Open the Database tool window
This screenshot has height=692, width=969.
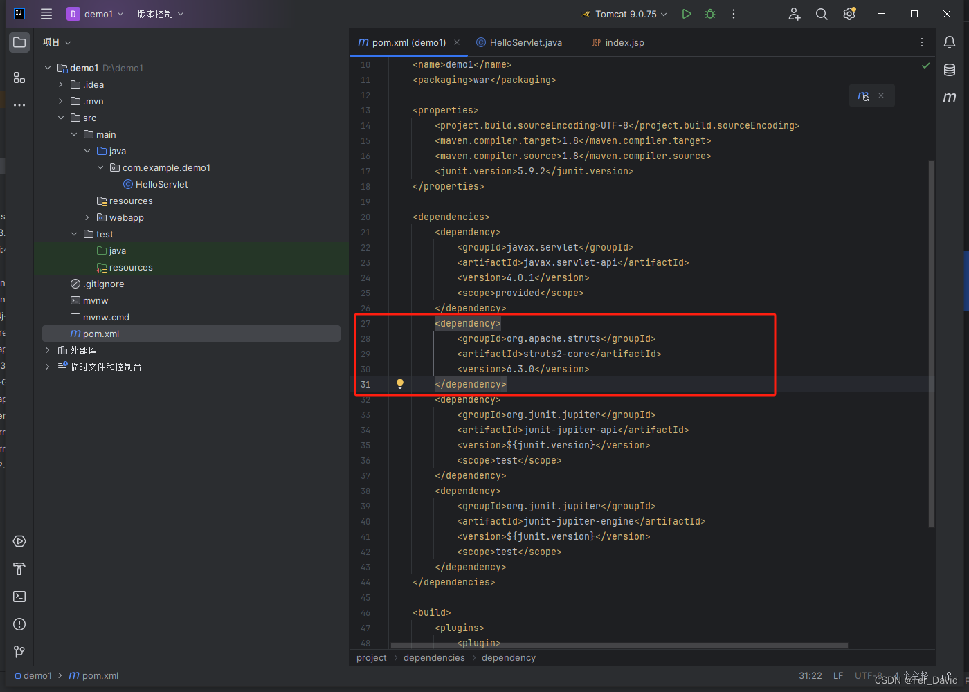coord(950,70)
